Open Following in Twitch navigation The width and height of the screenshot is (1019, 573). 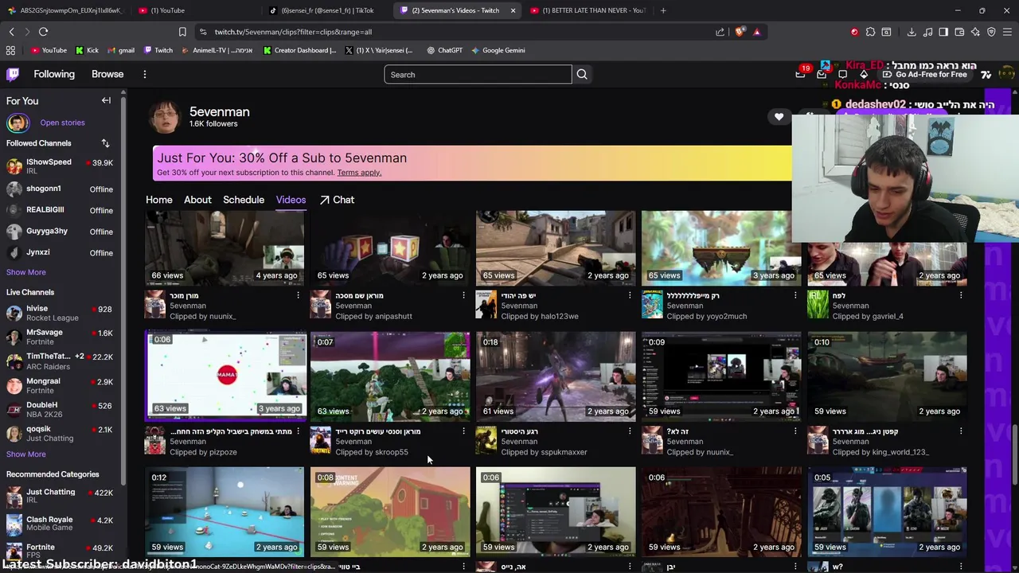(54, 74)
